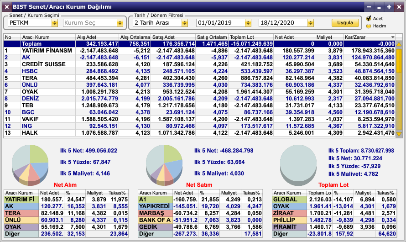Click the Diğer row in Net Alım table

[x=66, y=234]
